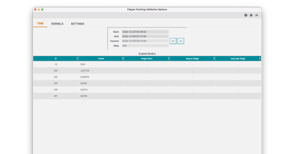Select the MOON row name

(x=84, y=96)
